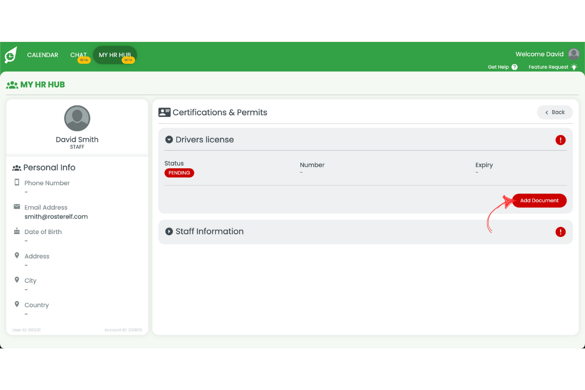The width and height of the screenshot is (585, 390).
Task: Click the Back button
Action: [x=555, y=112]
